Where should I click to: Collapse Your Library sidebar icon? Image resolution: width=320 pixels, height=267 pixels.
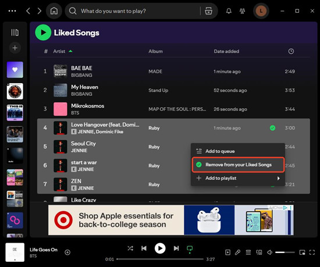(x=15, y=33)
